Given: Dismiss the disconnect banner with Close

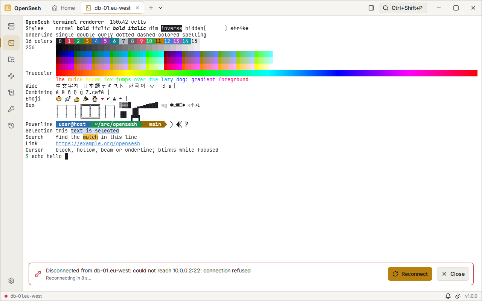Looking at the screenshot, I should (x=453, y=274).
